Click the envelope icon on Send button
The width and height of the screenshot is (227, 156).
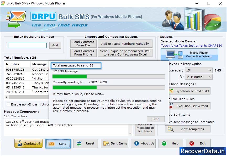pyautogui.click(x=51, y=144)
